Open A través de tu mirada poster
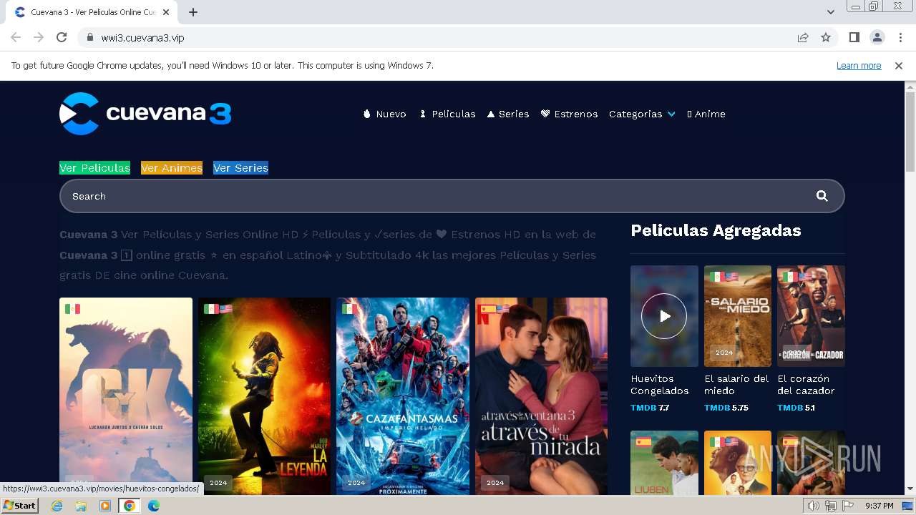 (x=541, y=396)
